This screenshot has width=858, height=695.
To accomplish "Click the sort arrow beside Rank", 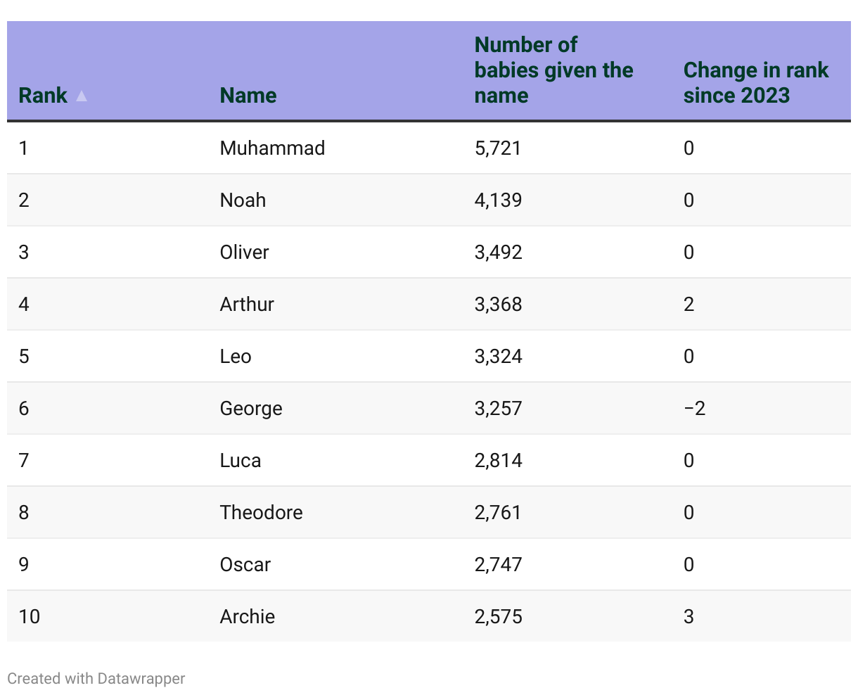I will 82,96.
